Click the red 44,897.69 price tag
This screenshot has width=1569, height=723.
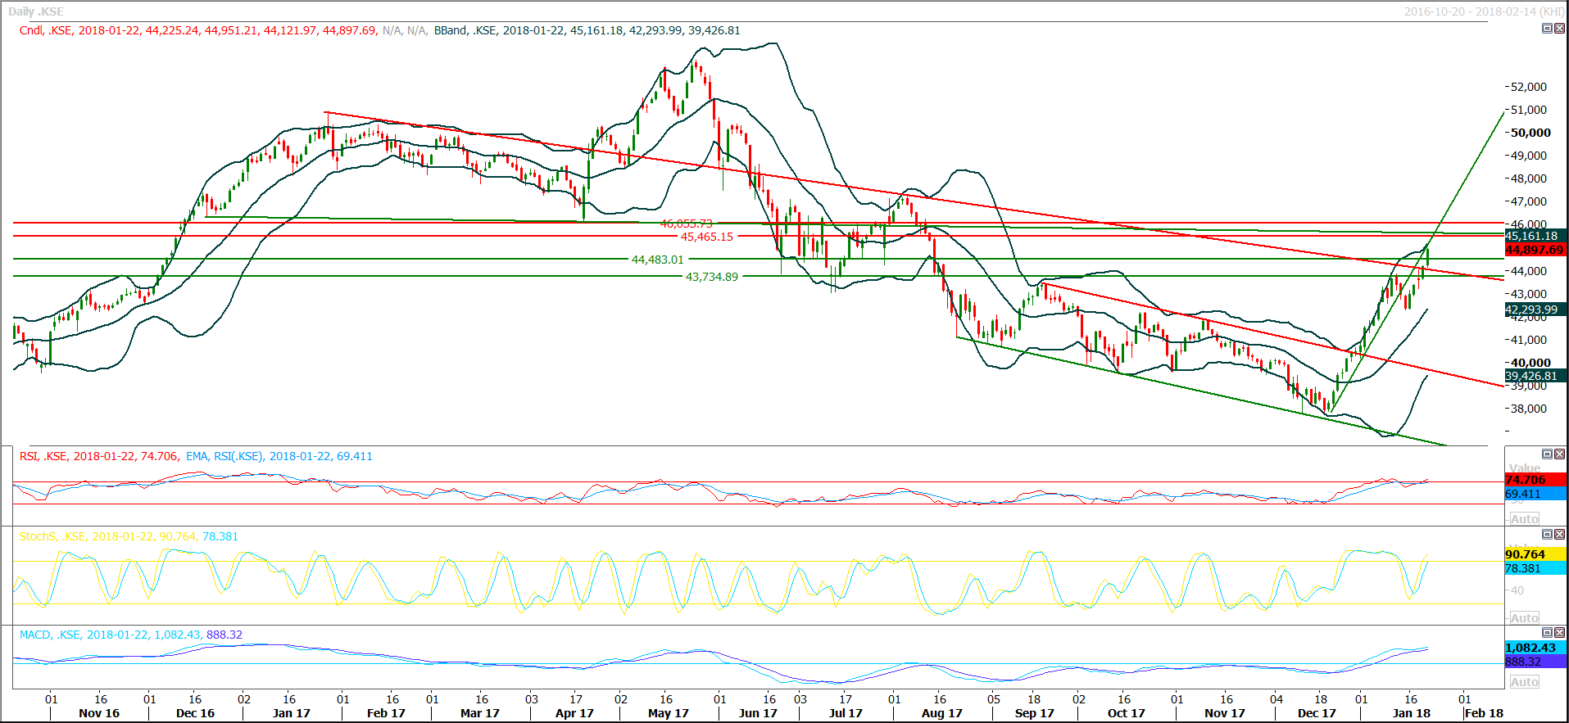[x=1535, y=250]
